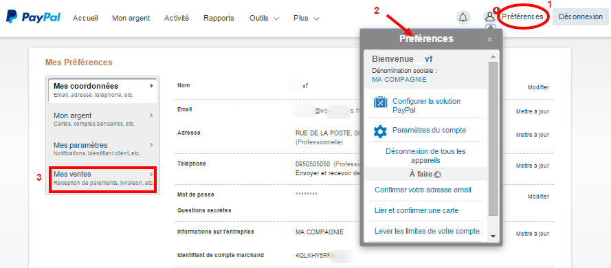Click MA COMPAGNIE value in the company info row
611x268 pixels.
320,232
